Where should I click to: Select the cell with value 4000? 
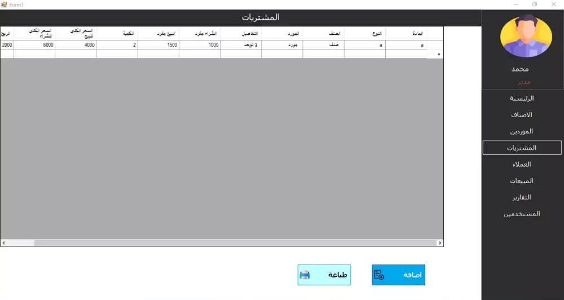coord(76,45)
